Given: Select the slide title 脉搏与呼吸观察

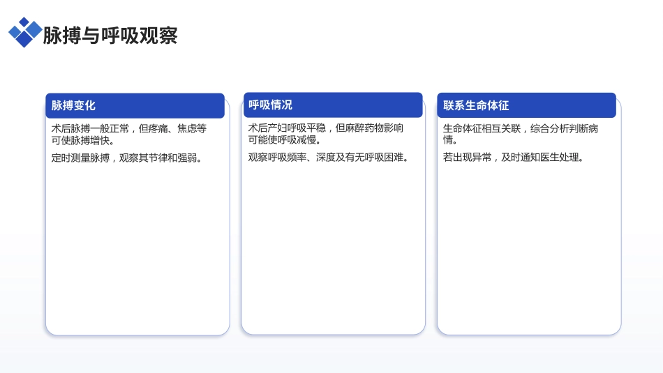Looking at the screenshot, I should 110,36.
